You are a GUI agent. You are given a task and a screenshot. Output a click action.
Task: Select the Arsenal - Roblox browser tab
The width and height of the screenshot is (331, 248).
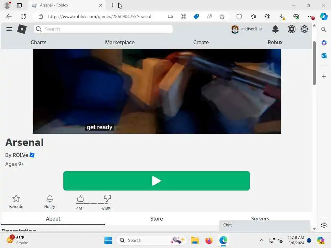[67, 5]
